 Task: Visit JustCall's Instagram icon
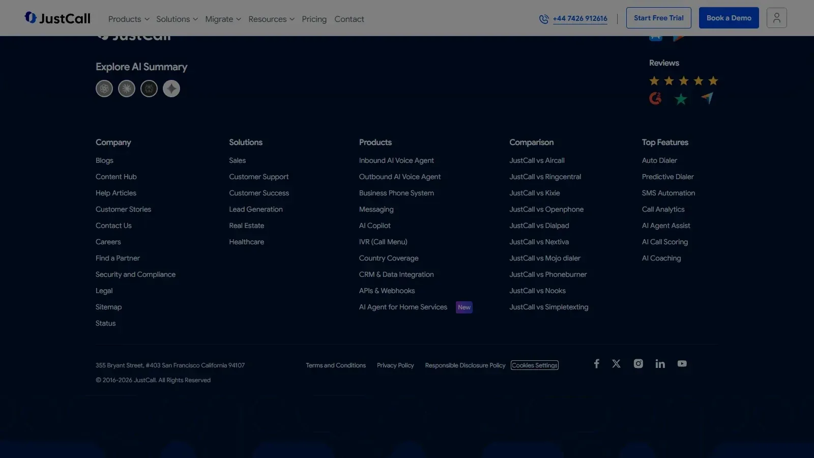[x=638, y=363]
